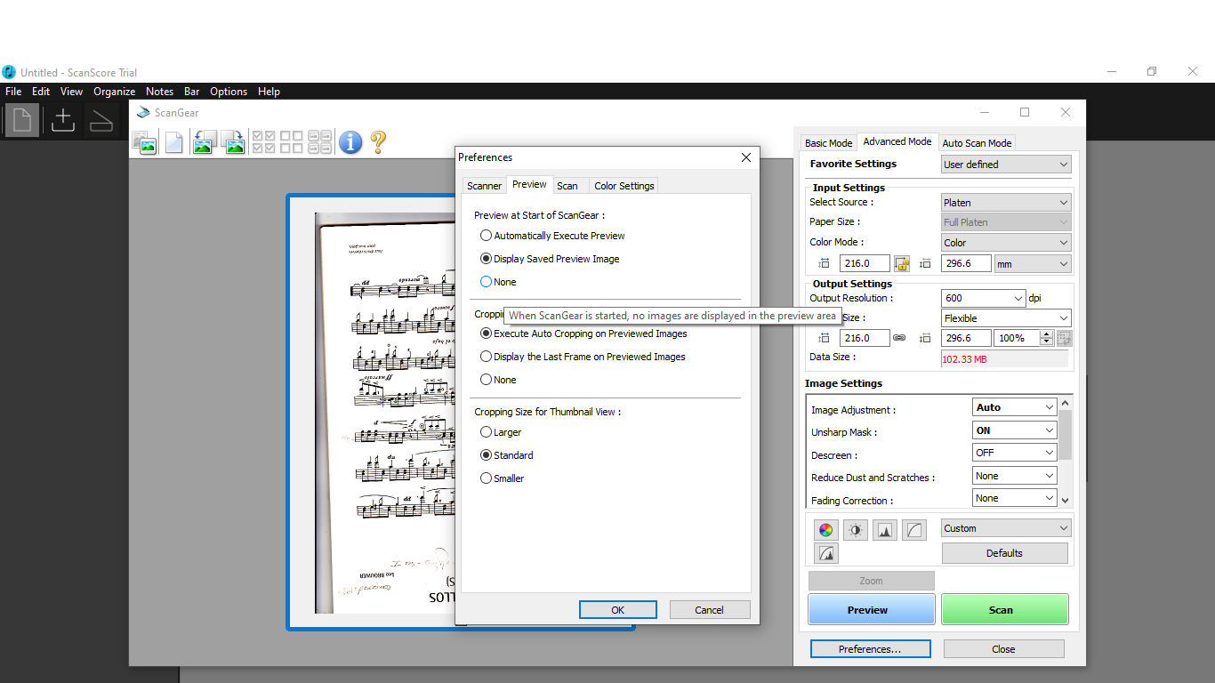Open the Flexible output size dropdown
This screenshot has height=683, width=1215.
(1006, 318)
